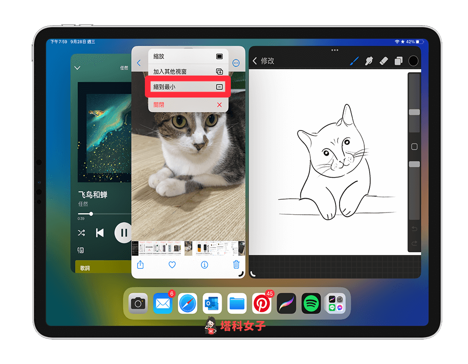Open the 歌詞 lyrics panel
The image size is (468, 364).
pyautogui.click(x=85, y=268)
